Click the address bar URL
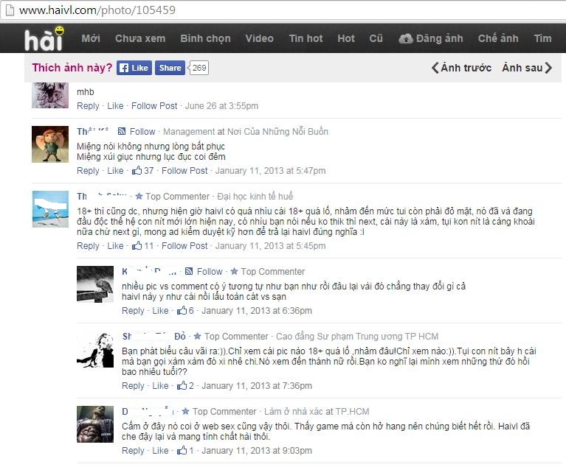The width and height of the screenshot is (566, 467). click(x=97, y=10)
